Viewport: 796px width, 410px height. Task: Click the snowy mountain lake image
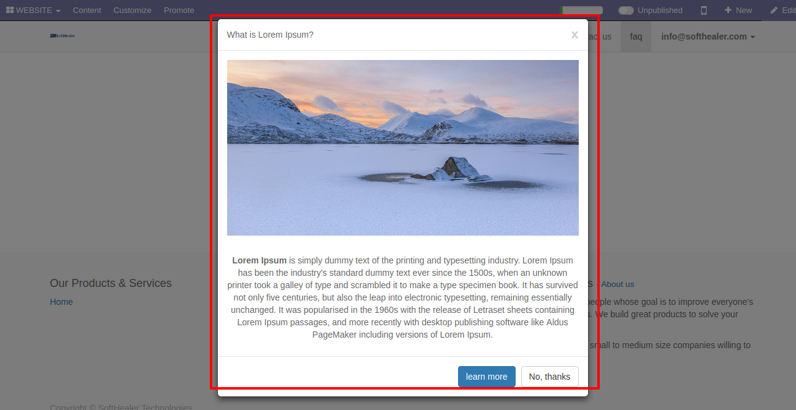[x=403, y=148]
